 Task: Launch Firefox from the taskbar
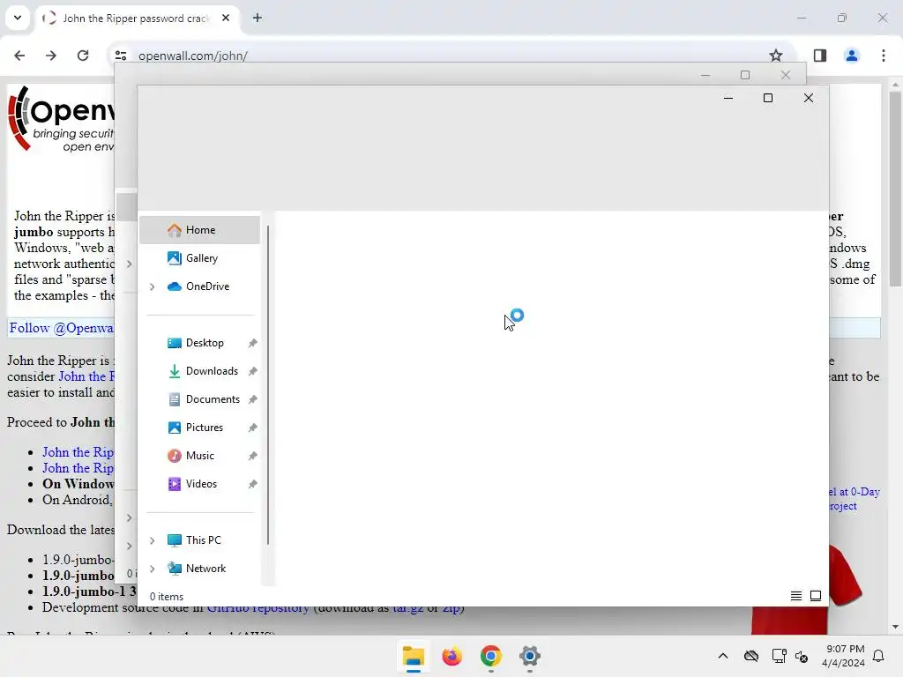click(452, 656)
